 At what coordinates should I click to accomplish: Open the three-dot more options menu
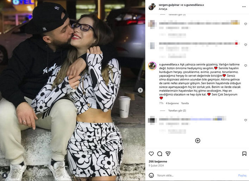click(244, 7)
